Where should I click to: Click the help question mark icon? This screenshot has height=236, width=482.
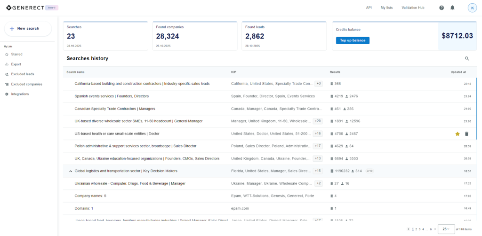click(442, 8)
